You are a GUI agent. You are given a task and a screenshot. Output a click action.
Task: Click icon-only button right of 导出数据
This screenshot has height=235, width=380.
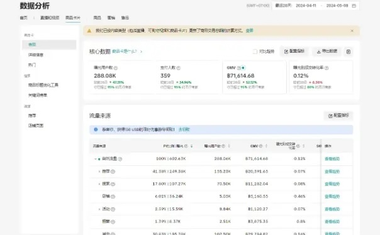[349, 52]
